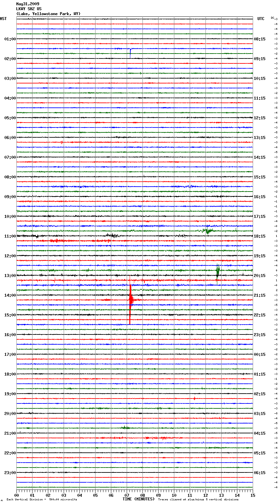Click the 04:15 UTC time label
Screen dimensions: 279x504
(260, 433)
